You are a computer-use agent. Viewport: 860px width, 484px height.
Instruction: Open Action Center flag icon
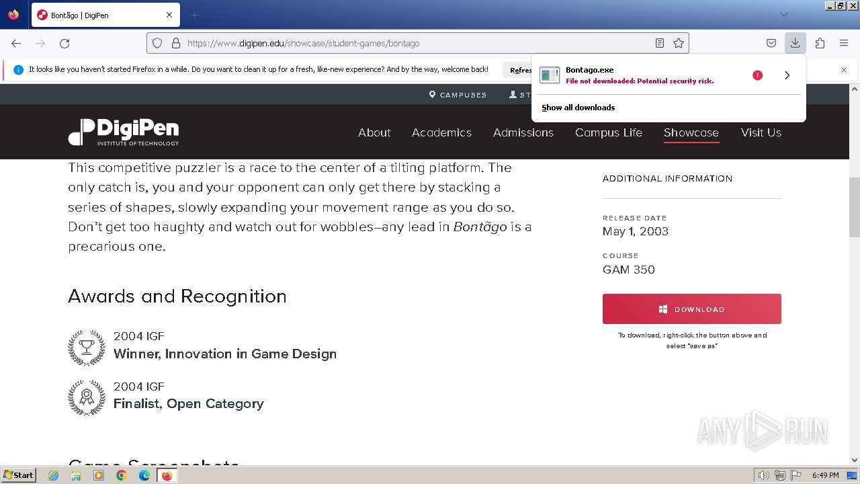coord(796,475)
